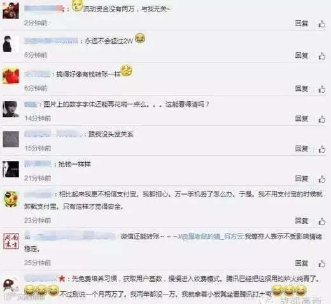Reply to the comment posted 14分钟前
This screenshot has width=331, height=304.
[x=302, y=118]
